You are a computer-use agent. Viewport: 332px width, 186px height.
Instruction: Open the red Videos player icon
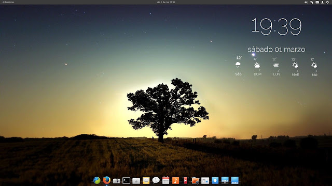pos(185,180)
